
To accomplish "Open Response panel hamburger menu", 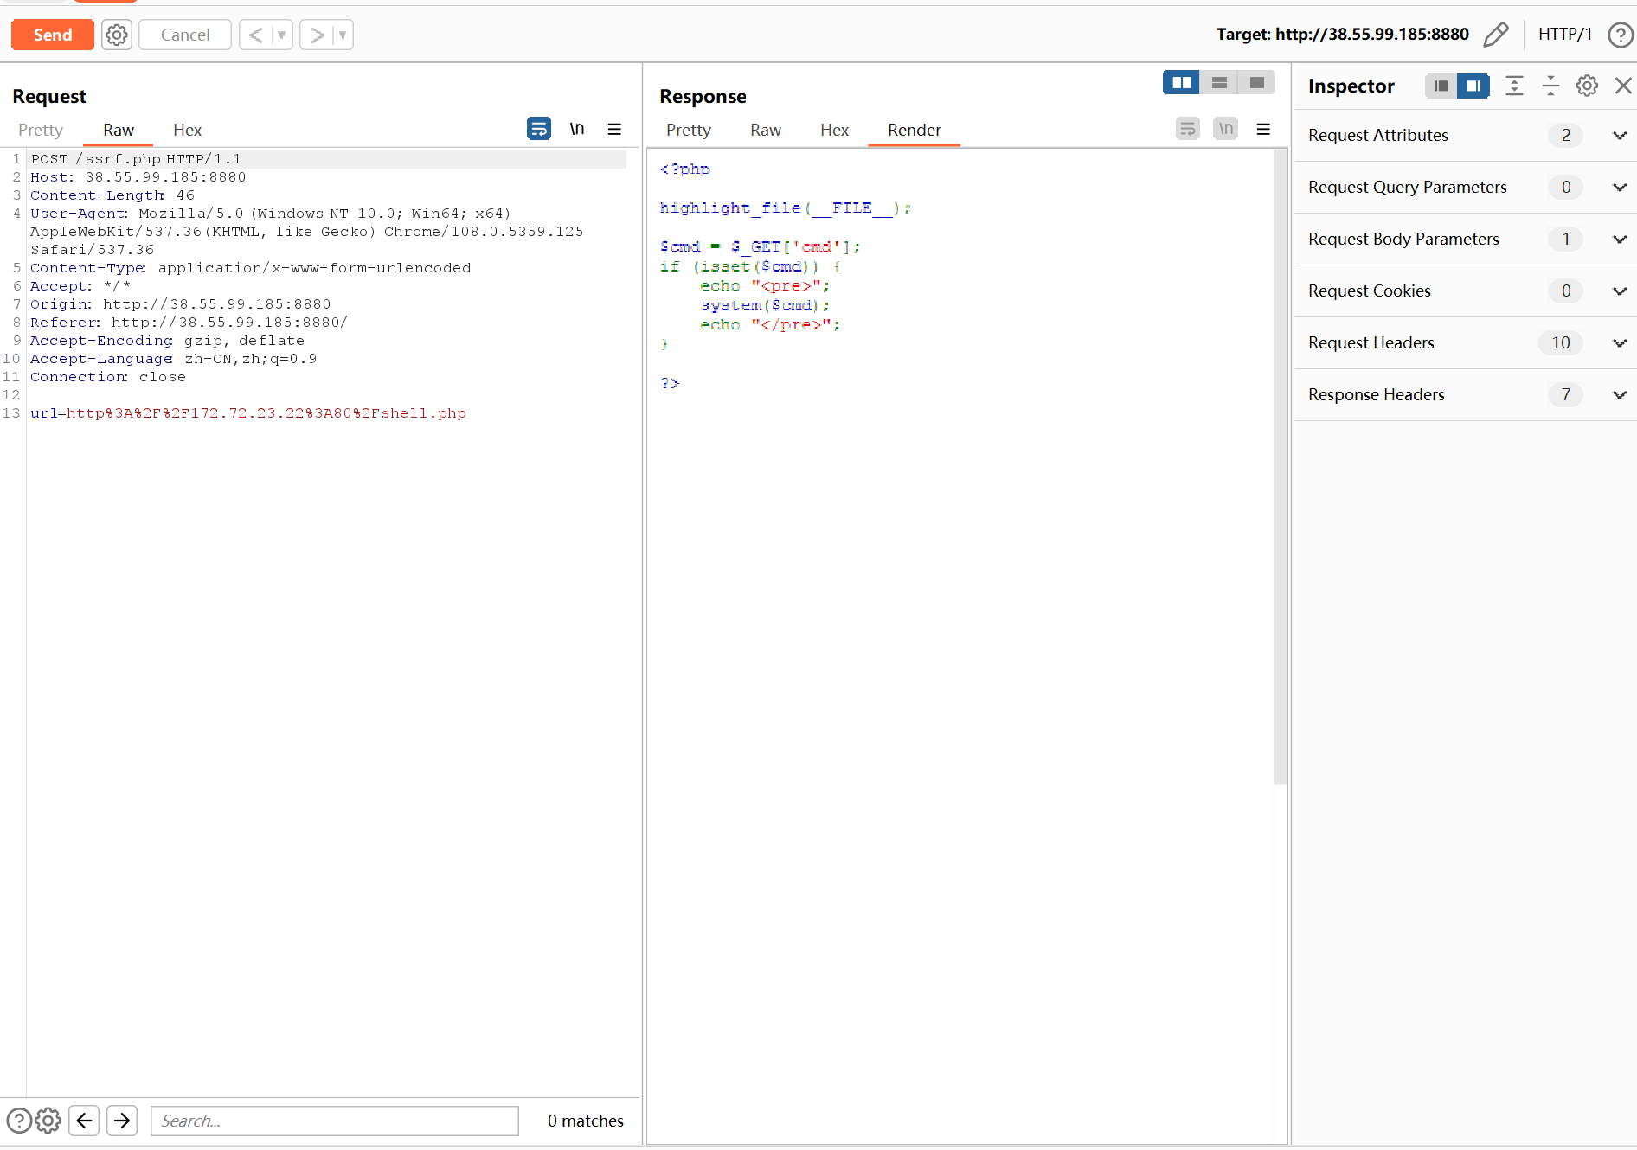I will [1263, 129].
